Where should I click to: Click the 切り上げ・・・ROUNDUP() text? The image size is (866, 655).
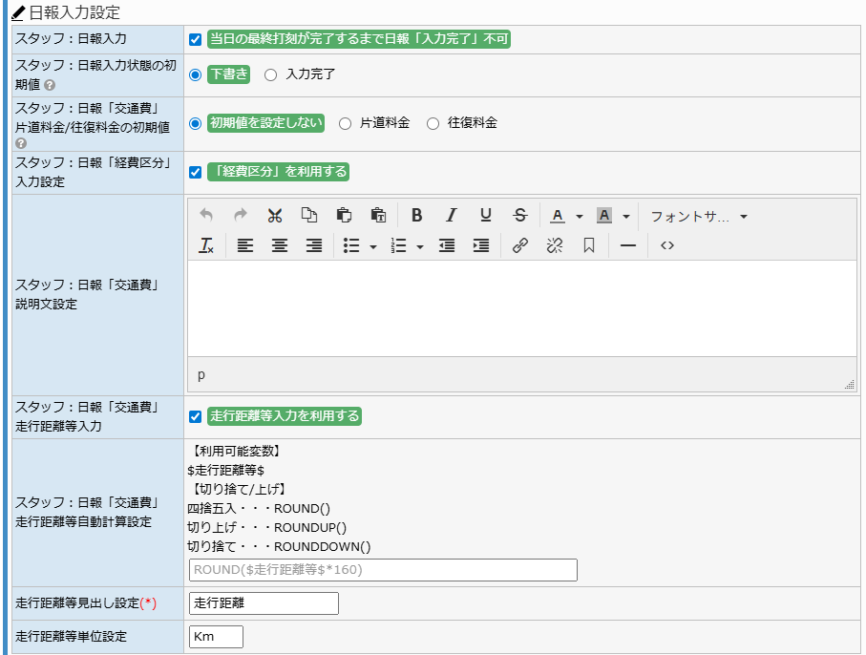(266, 527)
